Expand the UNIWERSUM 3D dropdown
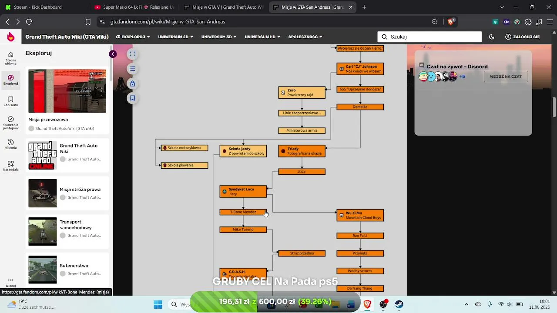557x313 pixels. [x=219, y=37]
